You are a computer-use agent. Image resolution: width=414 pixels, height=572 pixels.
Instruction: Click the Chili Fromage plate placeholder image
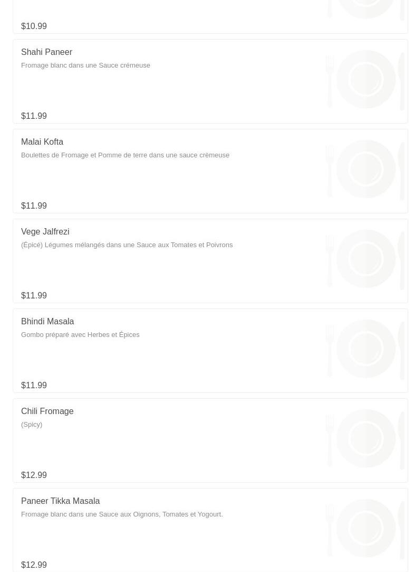(x=365, y=438)
